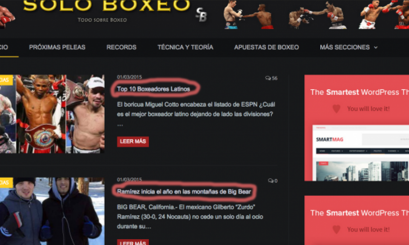Open the Top 10 Boxeadores Latinos article title
The image size is (409, 245).
click(x=153, y=89)
